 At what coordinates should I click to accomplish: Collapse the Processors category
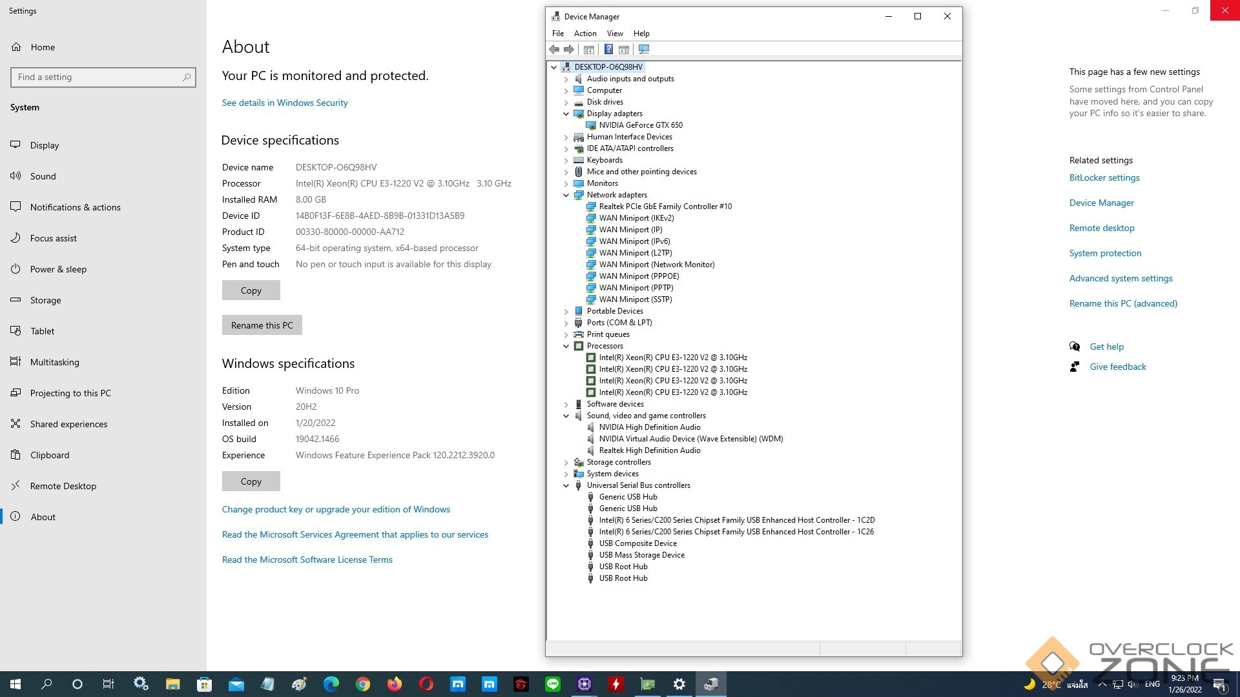pyautogui.click(x=566, y=347)
